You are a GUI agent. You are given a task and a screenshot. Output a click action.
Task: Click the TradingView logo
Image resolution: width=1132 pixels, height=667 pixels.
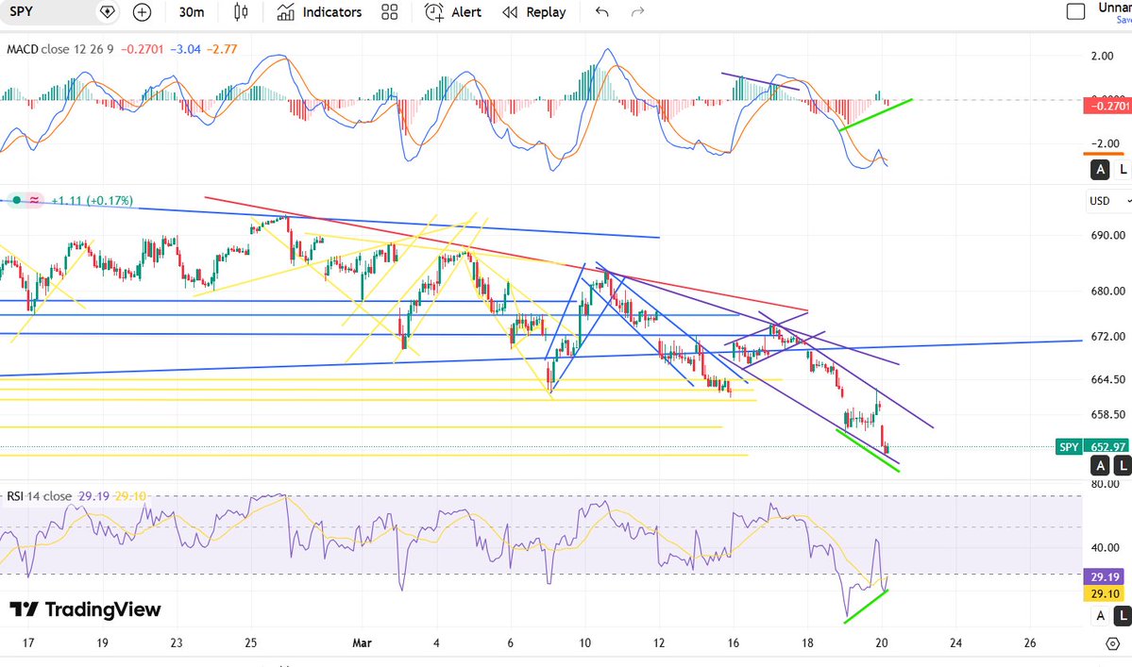[85, 609]
